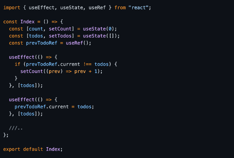The image size is (234, 158).
Task: Click the setCount variable in the useState line
Action: click(60, 29)
